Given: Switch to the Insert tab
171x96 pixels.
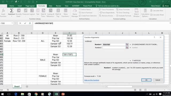Looking at the screenshot, I should pyautogui.click(x=20, y=6).
